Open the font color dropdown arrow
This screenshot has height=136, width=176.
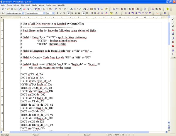tap(109, 13)
